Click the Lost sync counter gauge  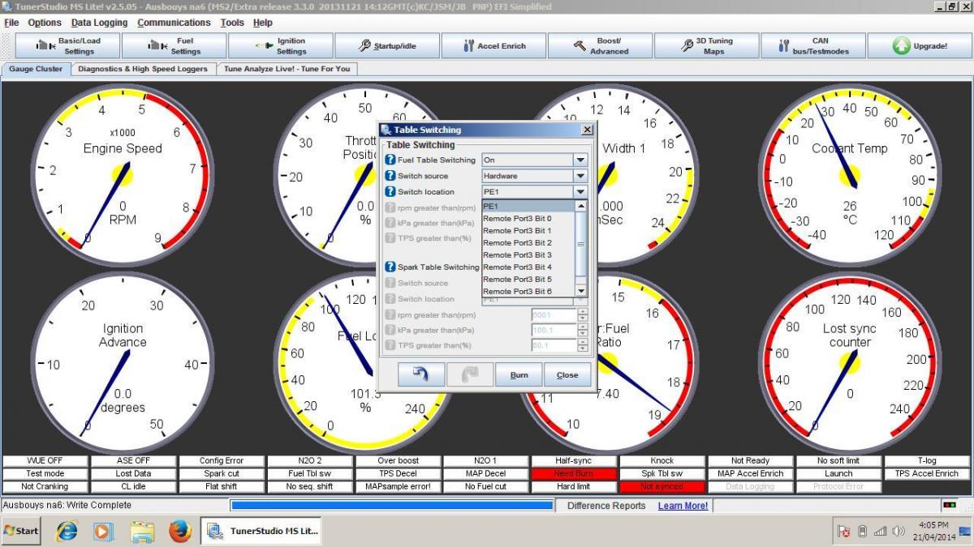(x=850, y=363)
